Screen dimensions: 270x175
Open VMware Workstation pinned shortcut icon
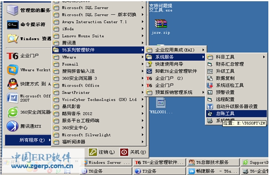[x=12, y=70]
